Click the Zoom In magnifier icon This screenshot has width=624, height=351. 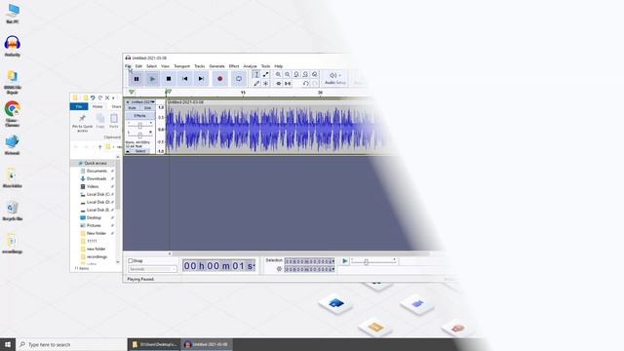pyautogui.click(x=278, y=74)
